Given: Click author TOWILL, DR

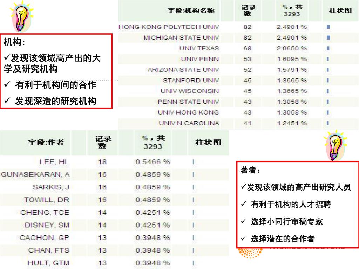Looking at the screenshot, I should 47,200.
